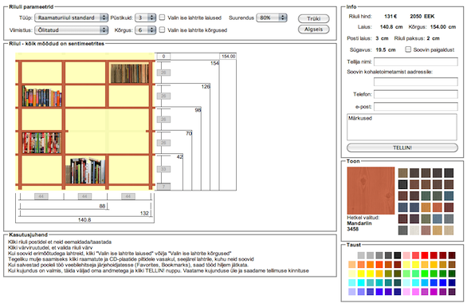Image resolution: width=467 pixels, height=303 pixels.
Task: Pick the black wood tone swatch
Action: 403,184
